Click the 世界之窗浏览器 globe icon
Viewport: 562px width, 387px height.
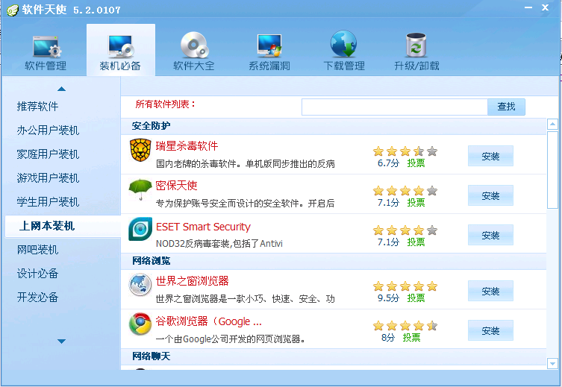pos(140,285)
